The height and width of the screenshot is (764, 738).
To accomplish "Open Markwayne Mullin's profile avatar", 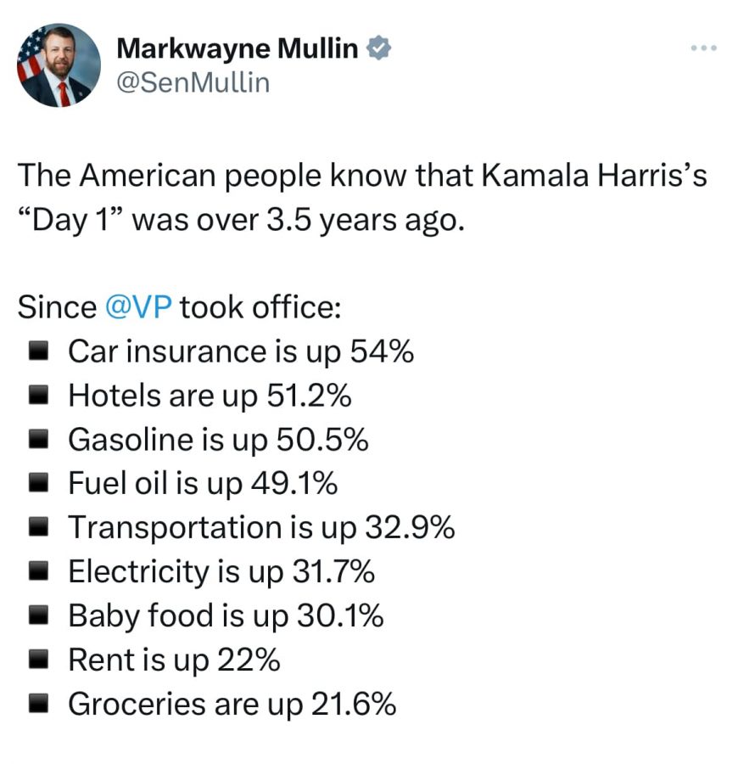I will pyautogui.click(x=59, y=66).
